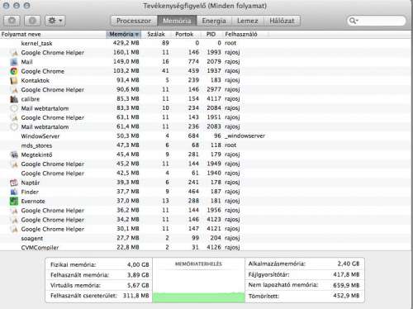Click icon of Chrome Helper with 63,1 MB

point(14,117)
